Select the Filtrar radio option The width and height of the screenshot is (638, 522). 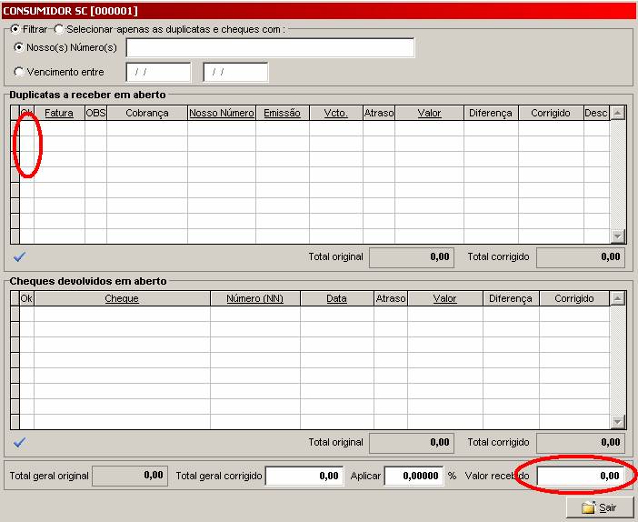(15, 29)
